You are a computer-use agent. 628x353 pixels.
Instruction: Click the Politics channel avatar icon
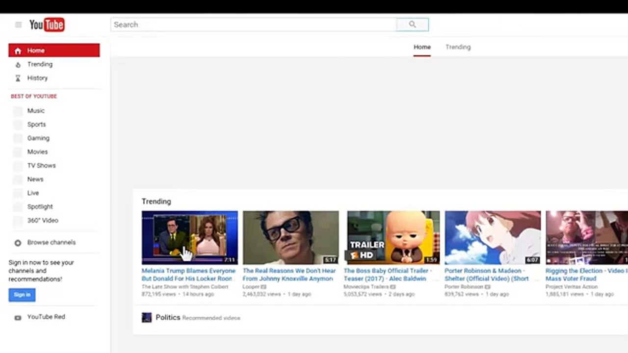click(147, 318)
